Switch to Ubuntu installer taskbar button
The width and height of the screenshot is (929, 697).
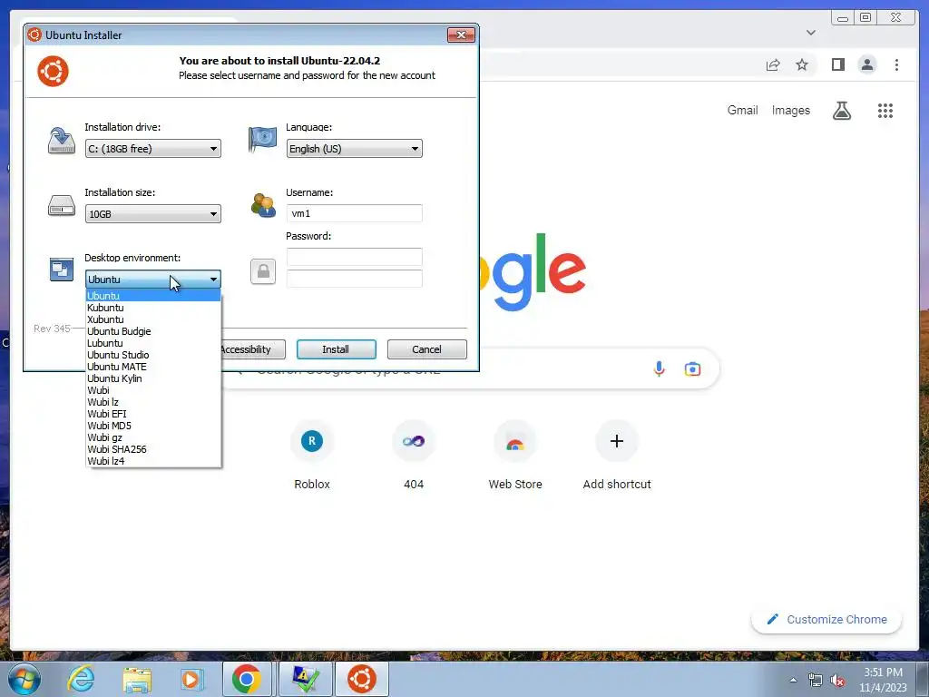362,679
